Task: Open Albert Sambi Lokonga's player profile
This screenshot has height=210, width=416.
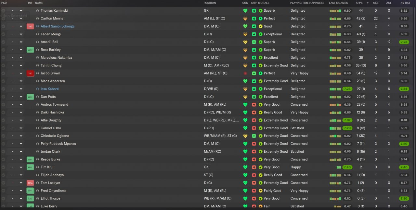Action: point(58,26)
